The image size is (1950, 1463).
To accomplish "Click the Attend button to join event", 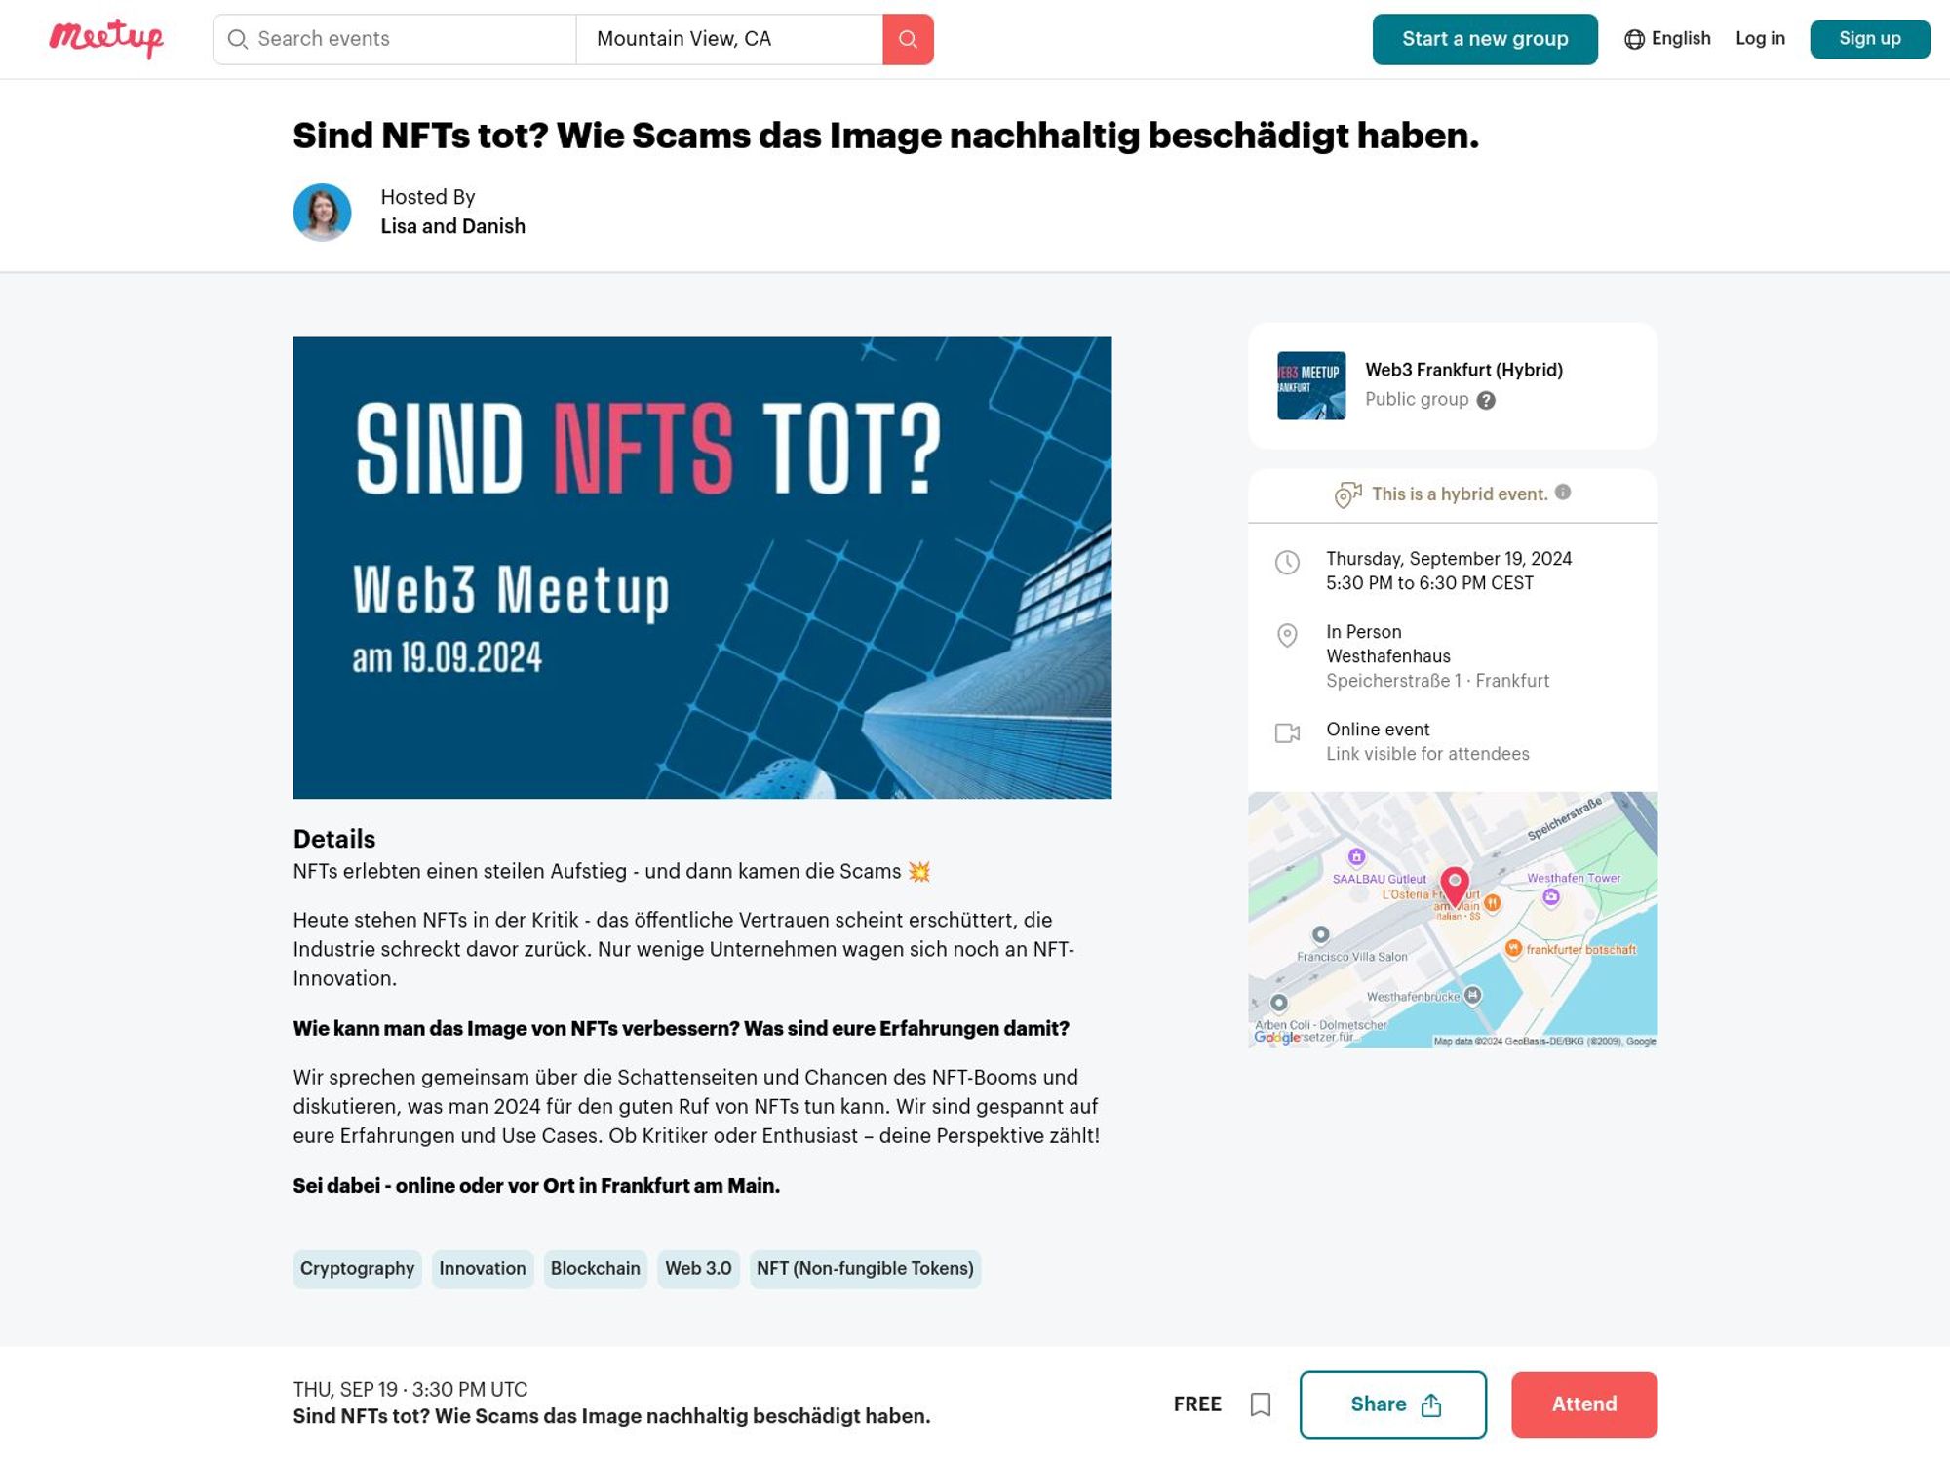I will pyautogui.click(x=1583, y=1404).
